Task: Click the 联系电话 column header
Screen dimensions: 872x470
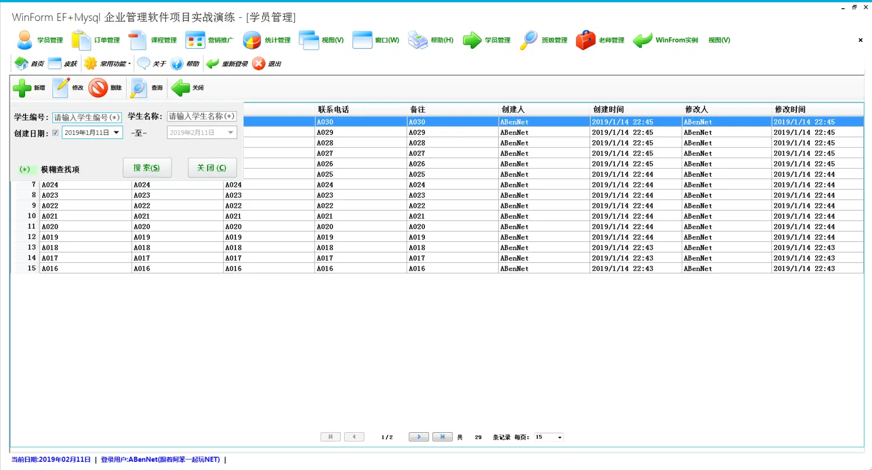Action: (x=361, y=109)
